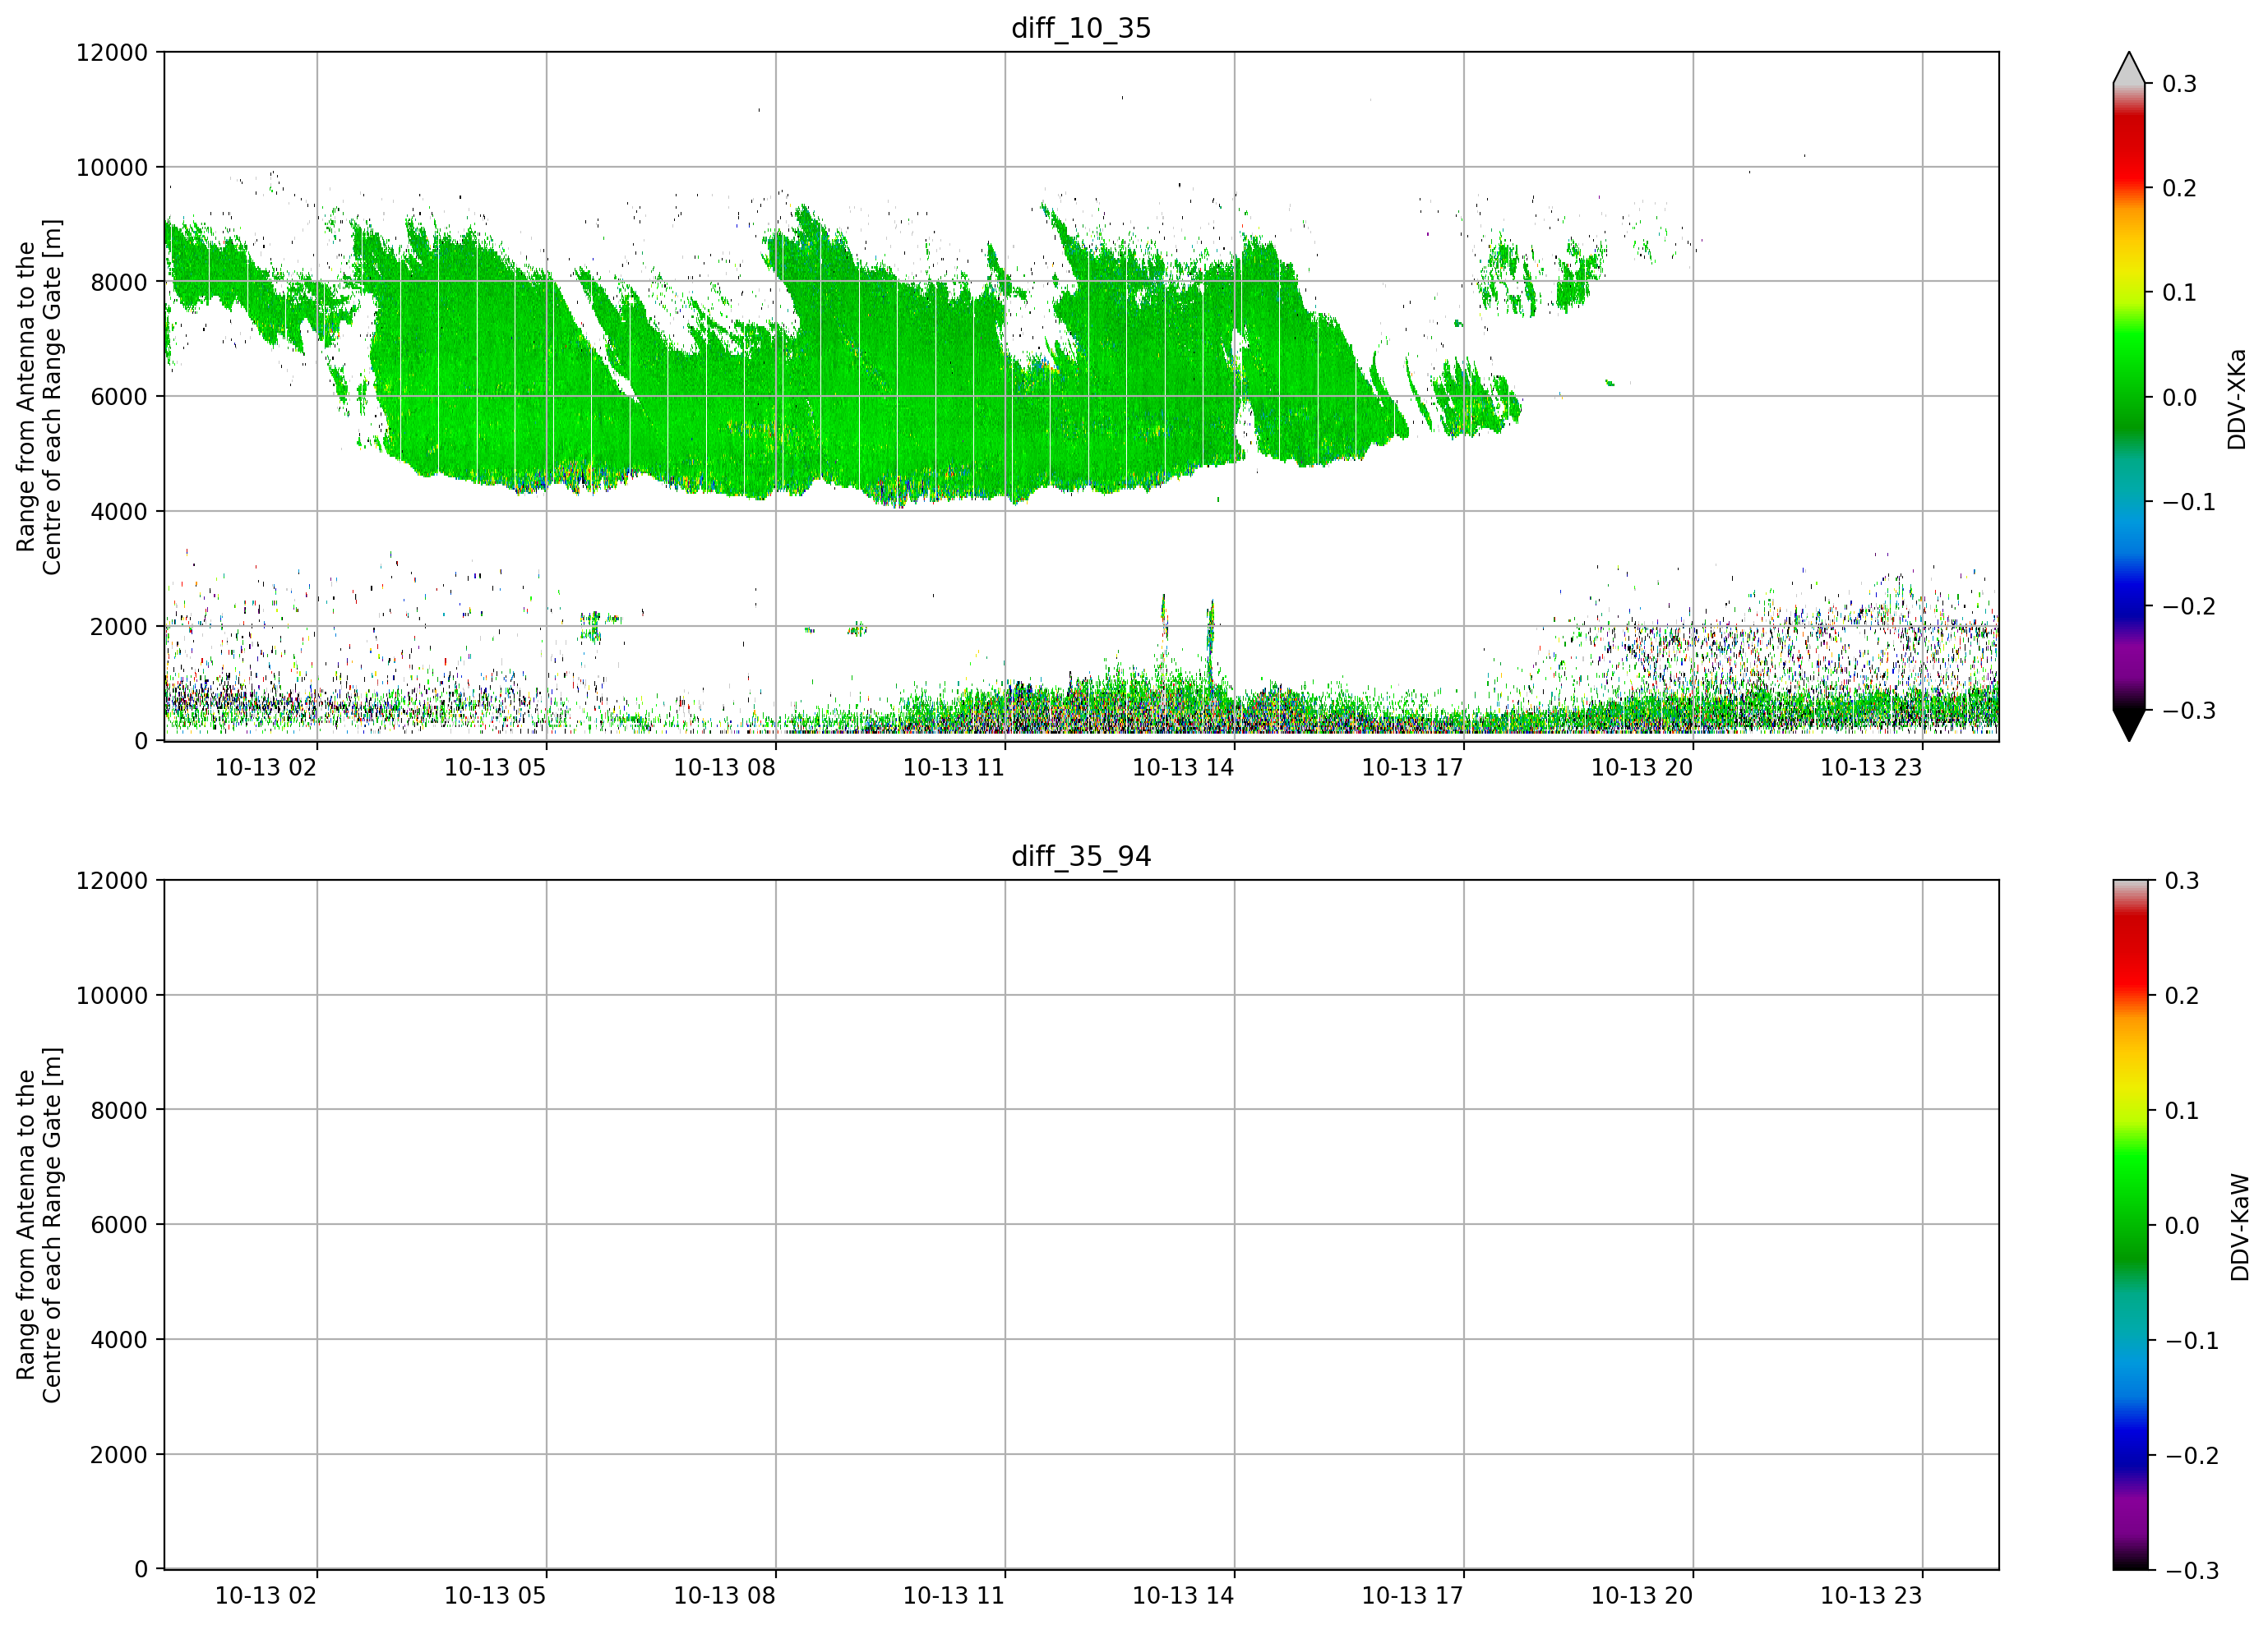Click the 2000 y-tick of diff_35_94 plot
Screen dimensions: 2268x1625
point(119,1455)
